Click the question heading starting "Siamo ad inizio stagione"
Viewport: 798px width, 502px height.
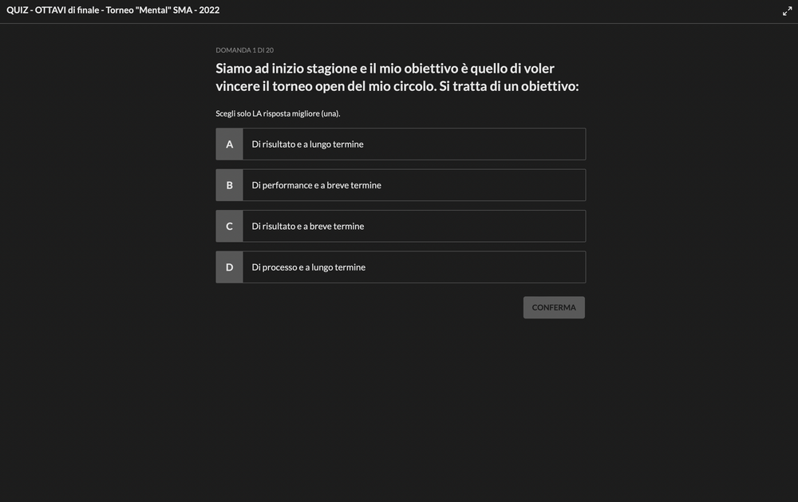click(385, 69)
